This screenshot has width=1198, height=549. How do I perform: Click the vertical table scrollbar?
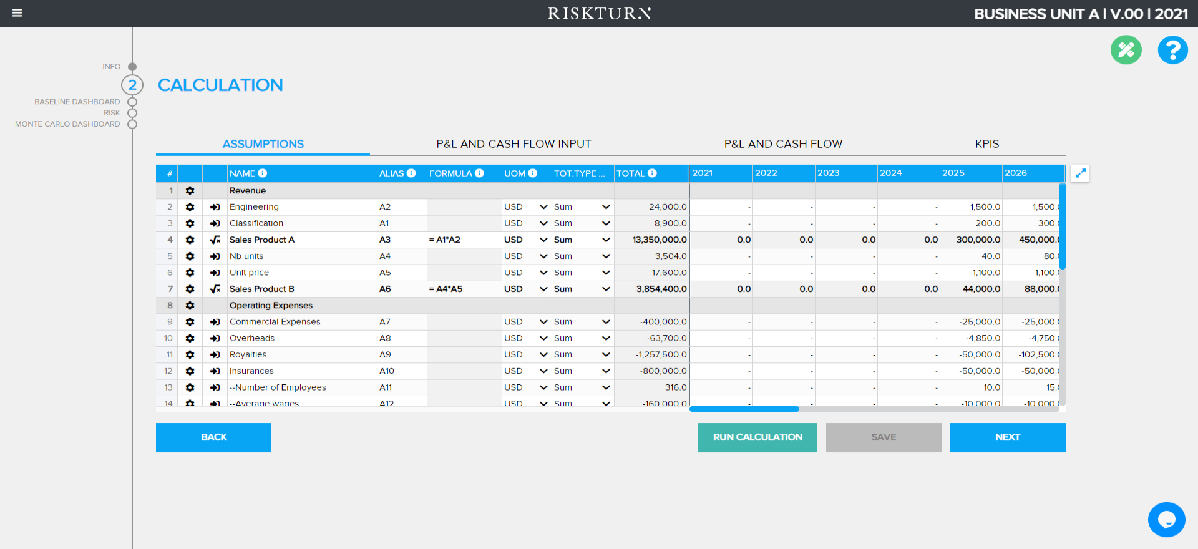pyautogui.click(x=1062, y=226)
